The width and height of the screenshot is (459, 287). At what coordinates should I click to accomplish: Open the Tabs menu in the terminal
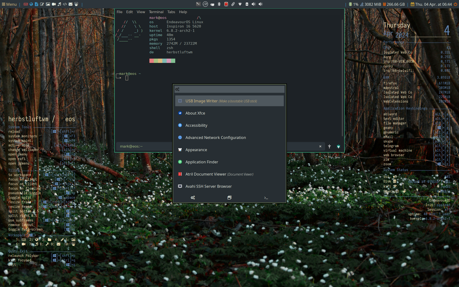coord(171,11)
